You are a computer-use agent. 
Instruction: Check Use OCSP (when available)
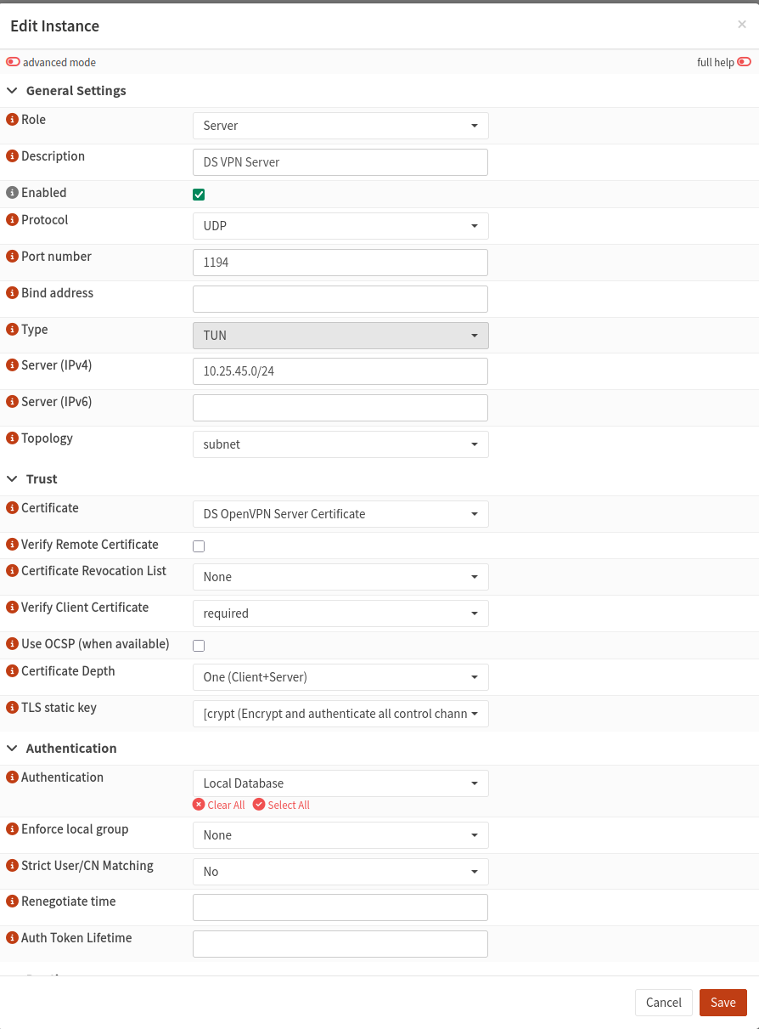coord(199,645)
